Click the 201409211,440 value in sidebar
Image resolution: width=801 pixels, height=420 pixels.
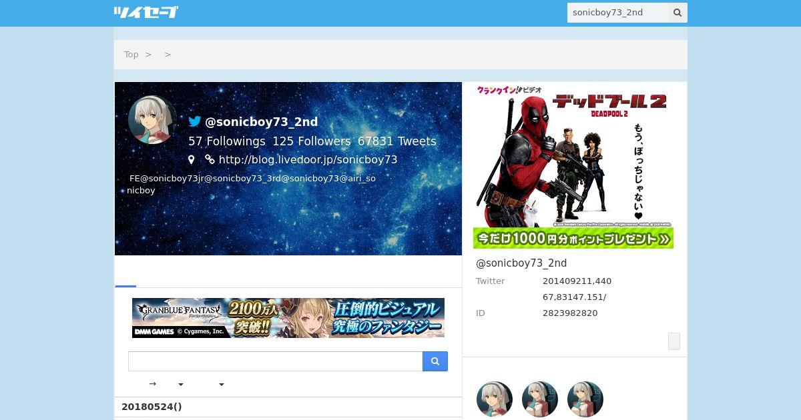pyautogui.click(x=577, y=281)
